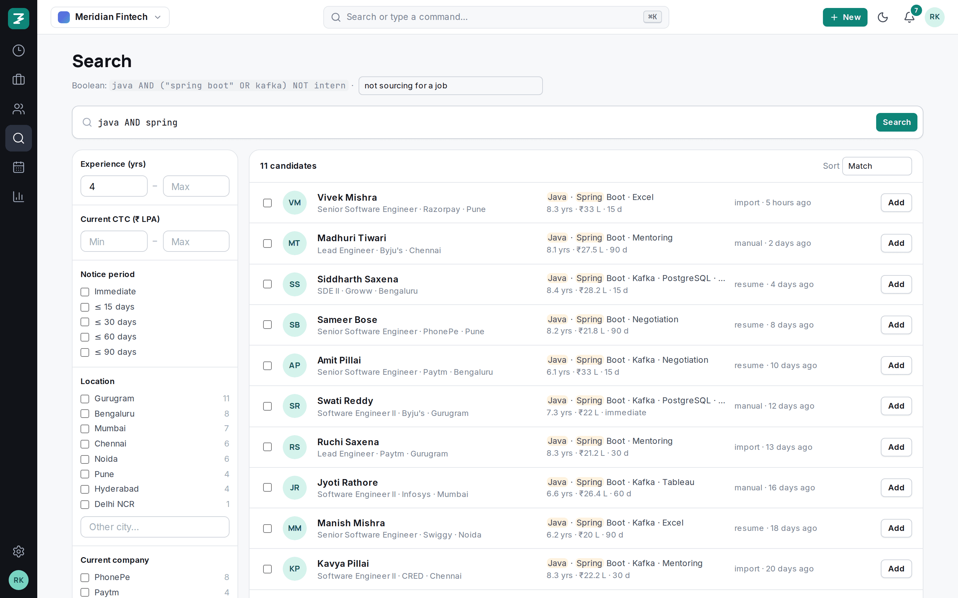Click the Current CTC Max field
958x598 pixels.
coord(196,241)
